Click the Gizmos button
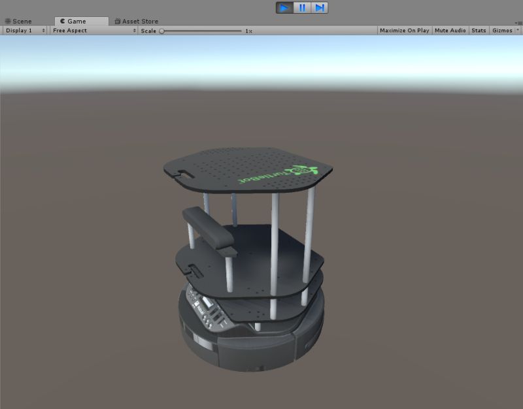 [502, 30]
